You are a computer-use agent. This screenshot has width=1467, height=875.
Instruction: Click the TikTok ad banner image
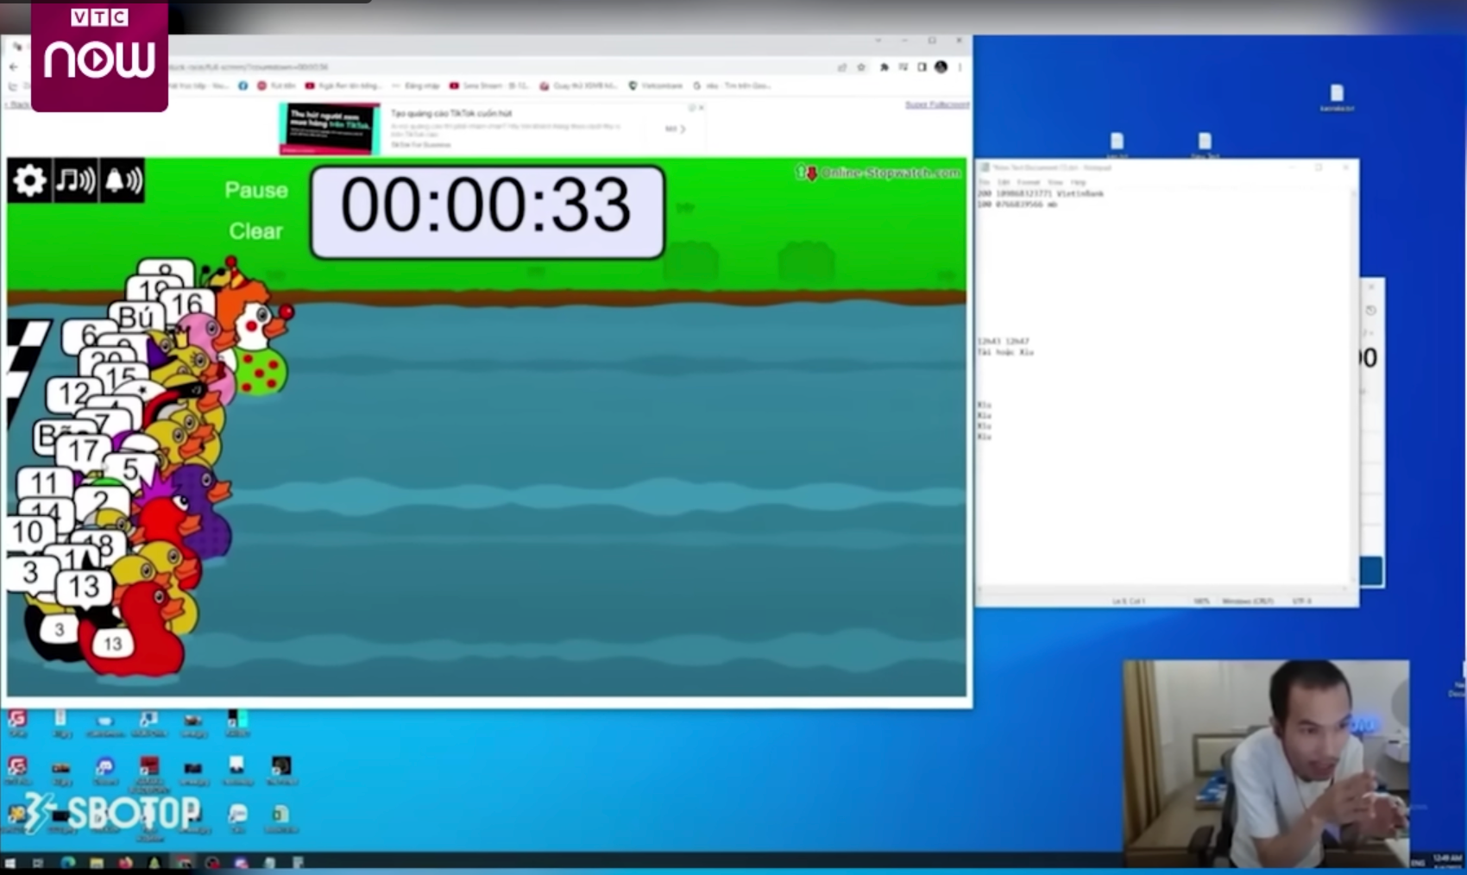coord(330,129)
